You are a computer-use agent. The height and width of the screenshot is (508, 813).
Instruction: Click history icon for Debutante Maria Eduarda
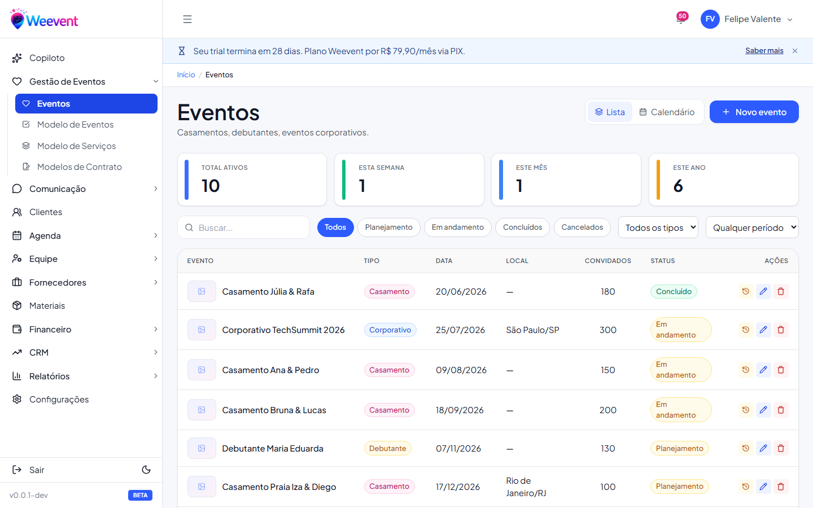point(746,448)
